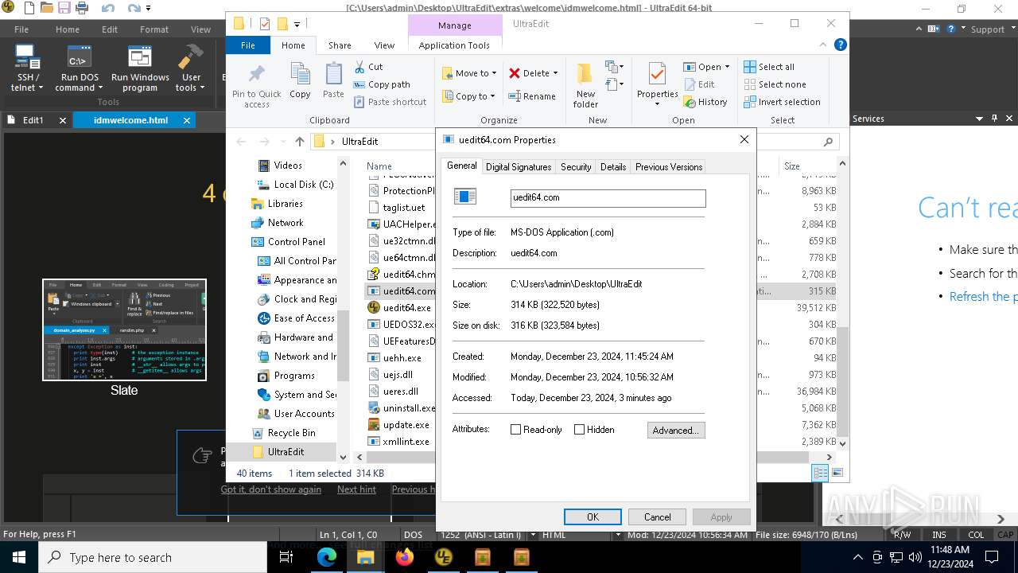Viewport: 1018px width, 573px height.
Task: Click Got it, don't show again link
Action: 271,489
